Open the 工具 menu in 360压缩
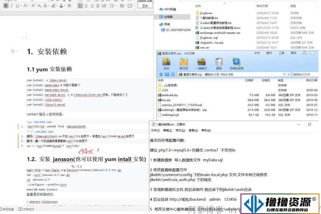This screenshot has width=321, height=214. [x=281, y=53]
